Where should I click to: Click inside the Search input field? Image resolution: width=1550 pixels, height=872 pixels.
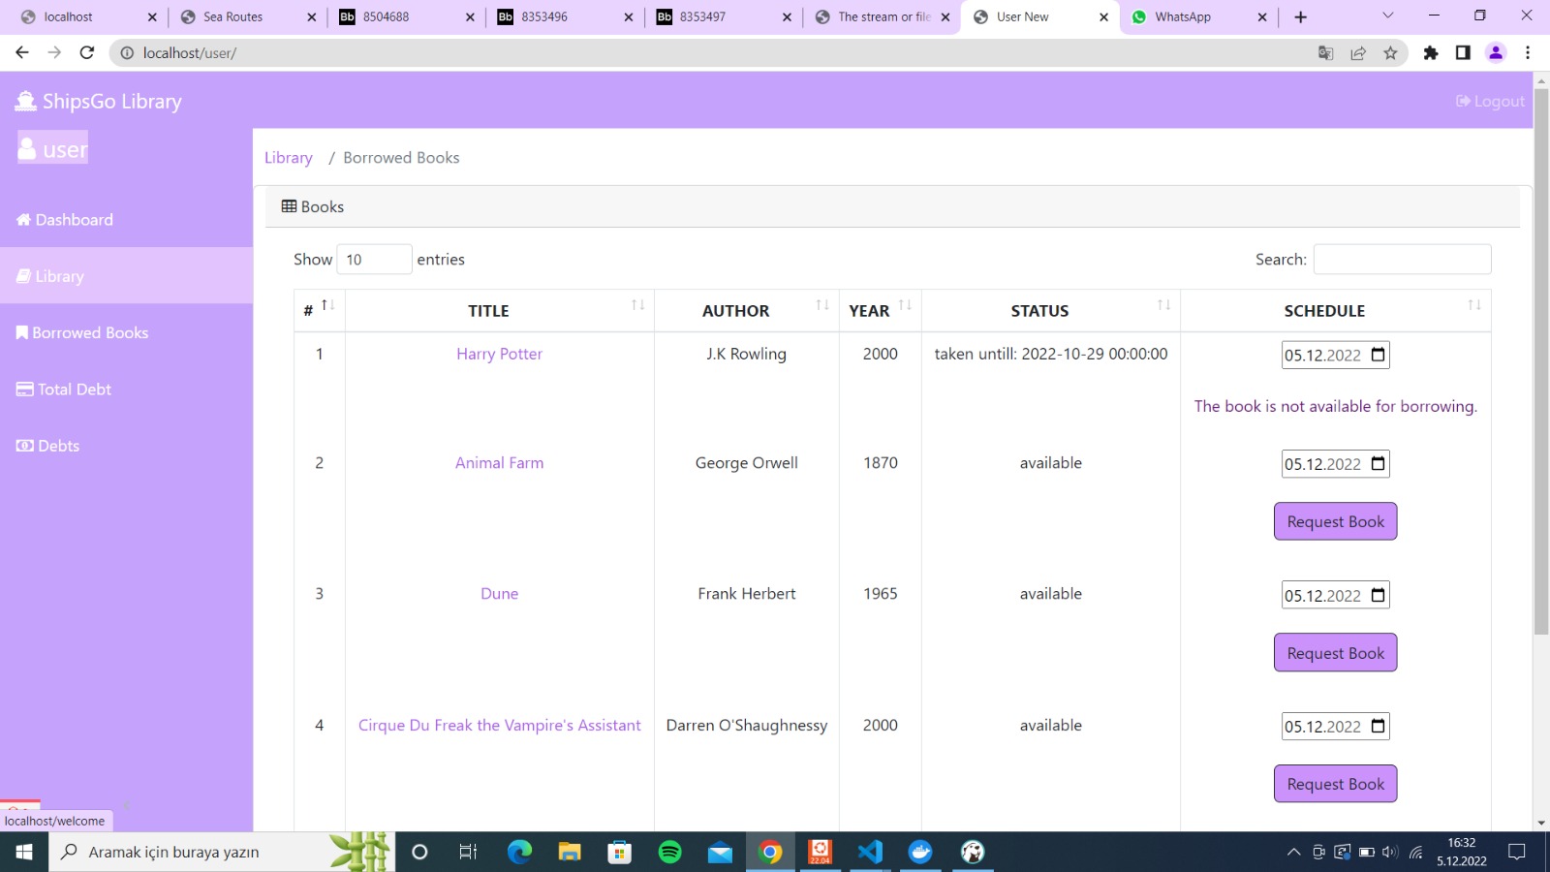(1402, 259)
